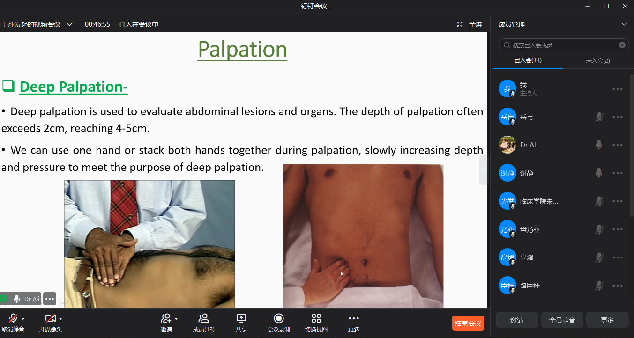Screen dimensions: 634x338
Task: Click the invite people icon in toolbar
Action: [x=166, y=319]
